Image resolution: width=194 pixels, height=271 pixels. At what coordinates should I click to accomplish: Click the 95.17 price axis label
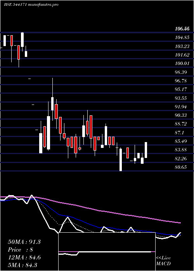(x=181, y=89)
